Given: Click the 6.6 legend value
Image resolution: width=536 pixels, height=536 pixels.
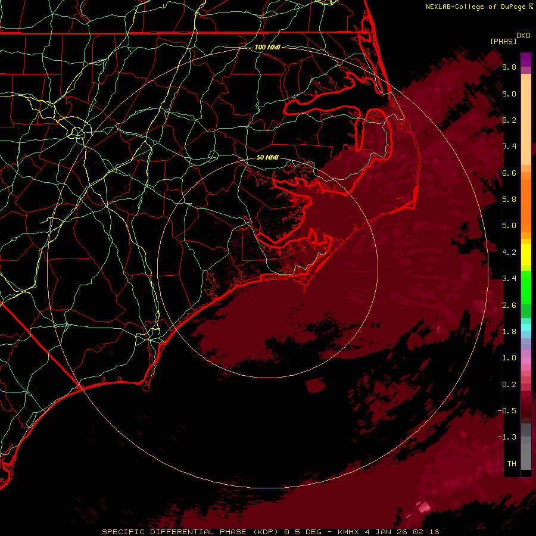Looking at the screenshot, I should coord(509,173).
